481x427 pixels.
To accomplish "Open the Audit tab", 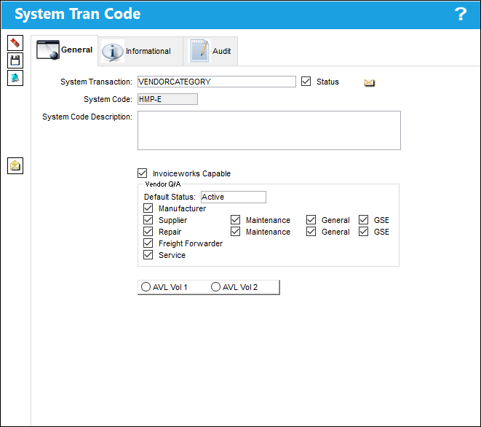I will (210, 51).
